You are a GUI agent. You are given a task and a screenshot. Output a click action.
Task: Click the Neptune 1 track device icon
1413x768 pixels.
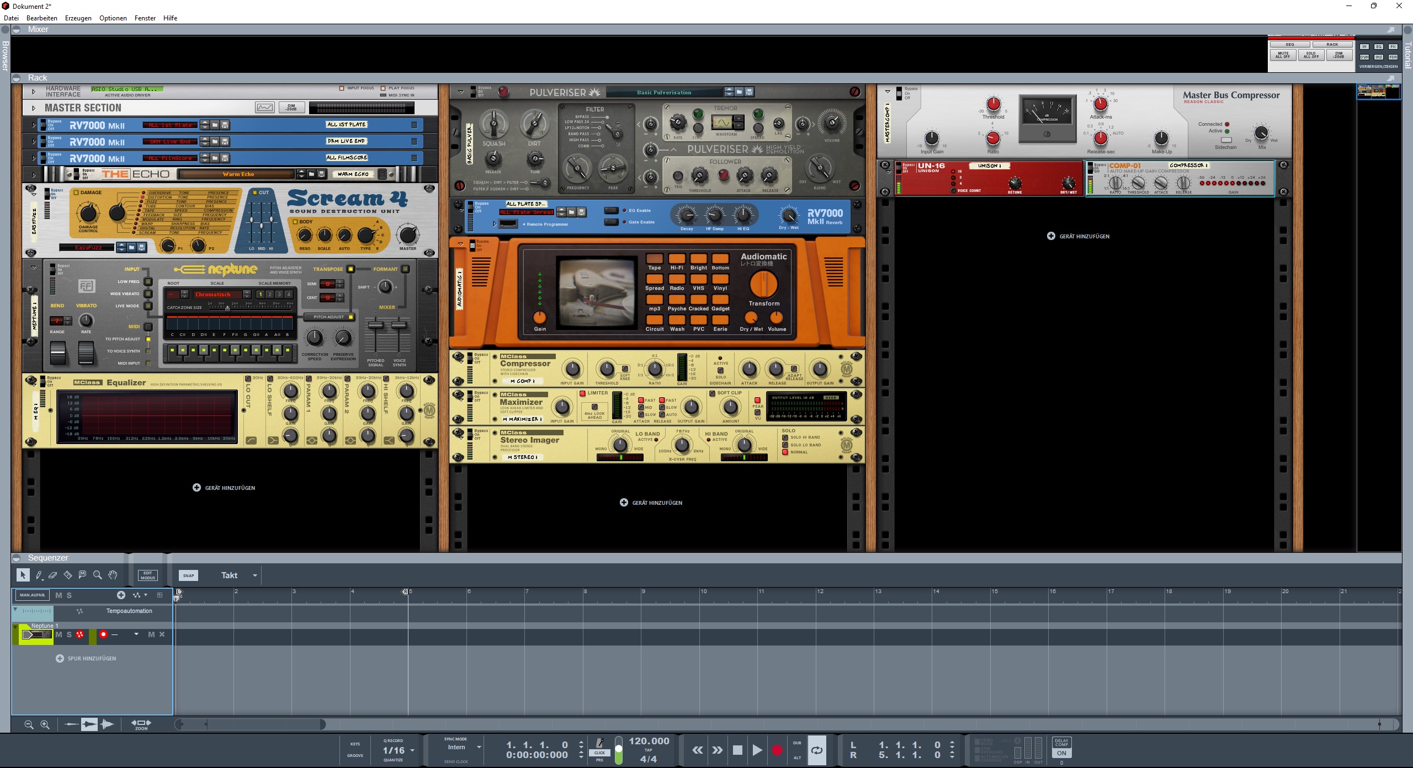36,634
